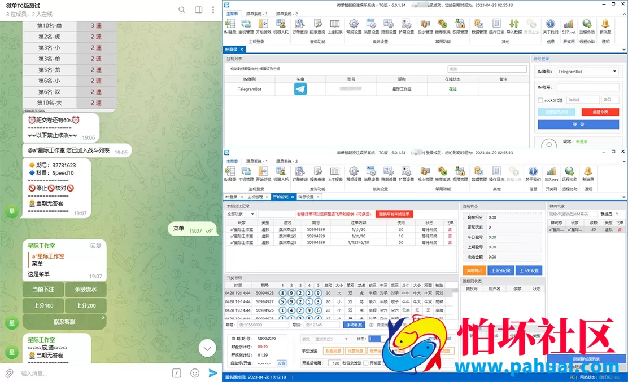Select 跟单系统 - 1 ribbon tab in the upper window
Image resolution: width=628 pixels, height=382 pixels.
[256, 14]
